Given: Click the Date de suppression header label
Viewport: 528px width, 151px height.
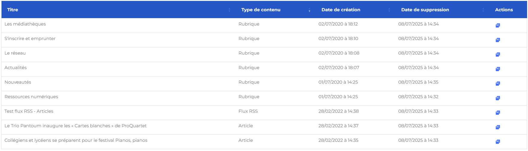Looking at the screenshot, I should (425, 10).
